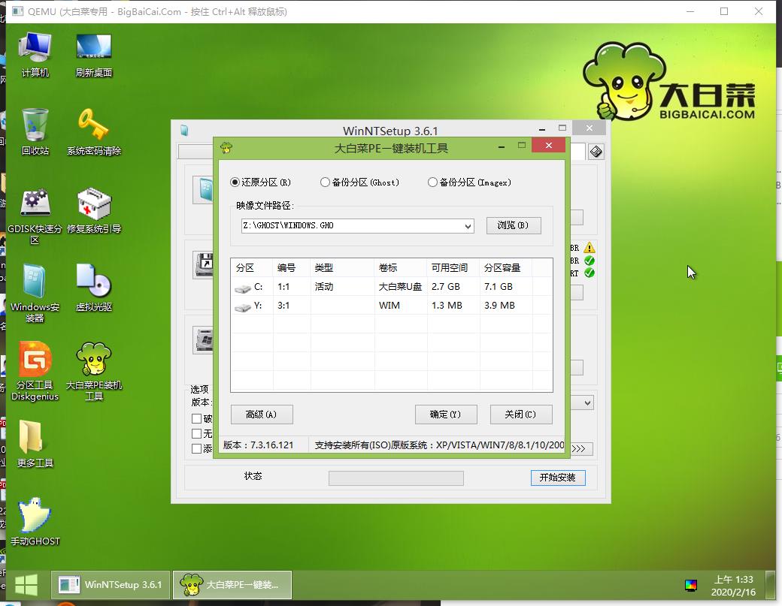Open Windows安装器 desktop icon
Image resolution: width=782 pixels, height=606 pixels.
pyautogui.click(x=35, y=294)
